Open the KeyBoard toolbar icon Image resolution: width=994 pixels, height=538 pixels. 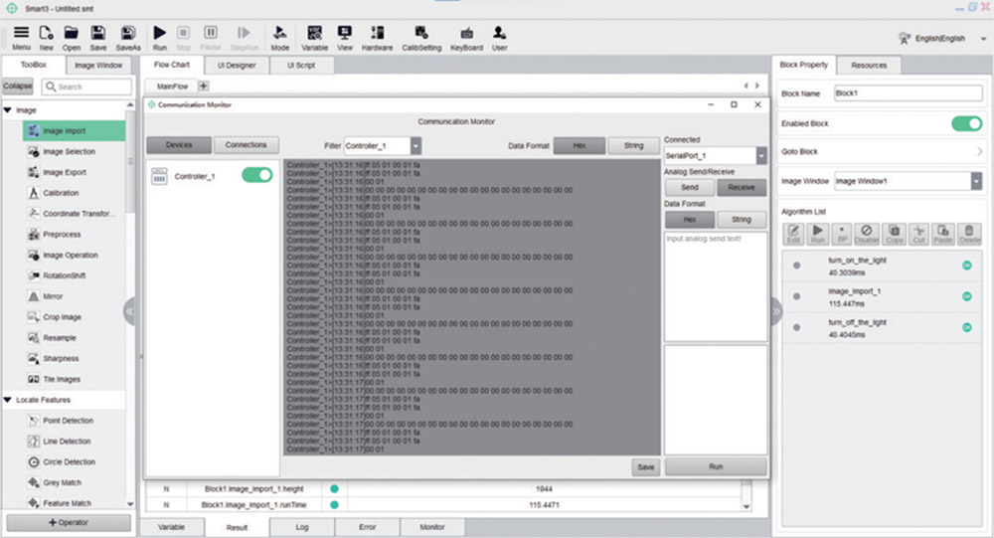(466, 38)
